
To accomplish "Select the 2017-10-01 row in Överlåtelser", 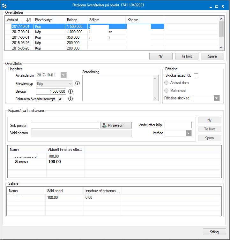I will (x=84, y=26).
